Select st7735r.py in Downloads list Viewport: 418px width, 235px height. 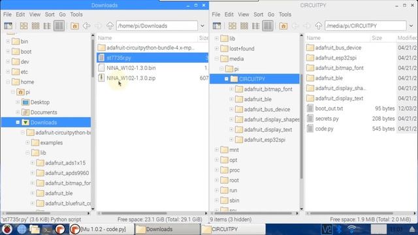click(x=152, y=58)
